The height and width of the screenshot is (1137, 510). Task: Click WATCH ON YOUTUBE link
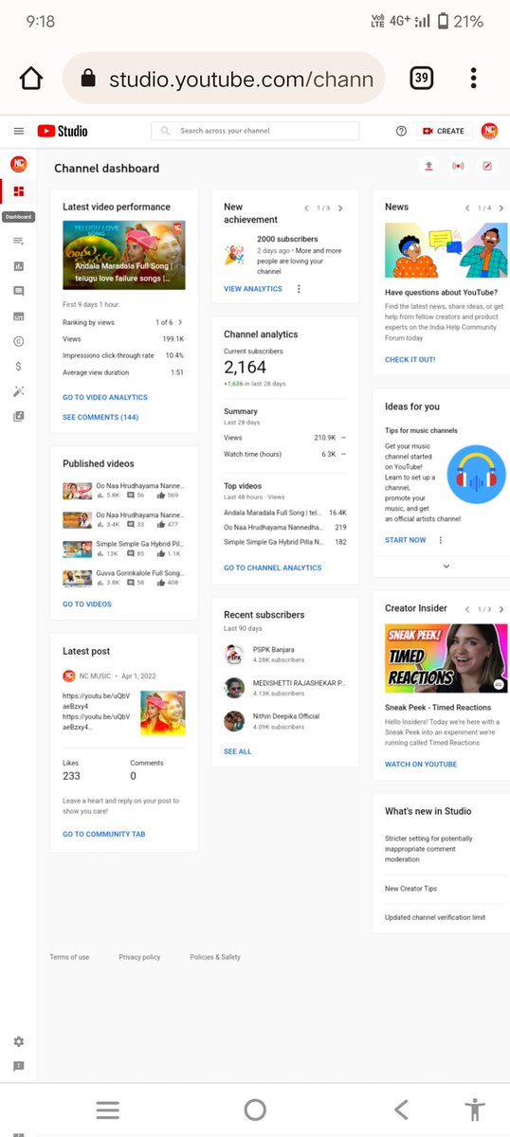click(x=421, y=765)
